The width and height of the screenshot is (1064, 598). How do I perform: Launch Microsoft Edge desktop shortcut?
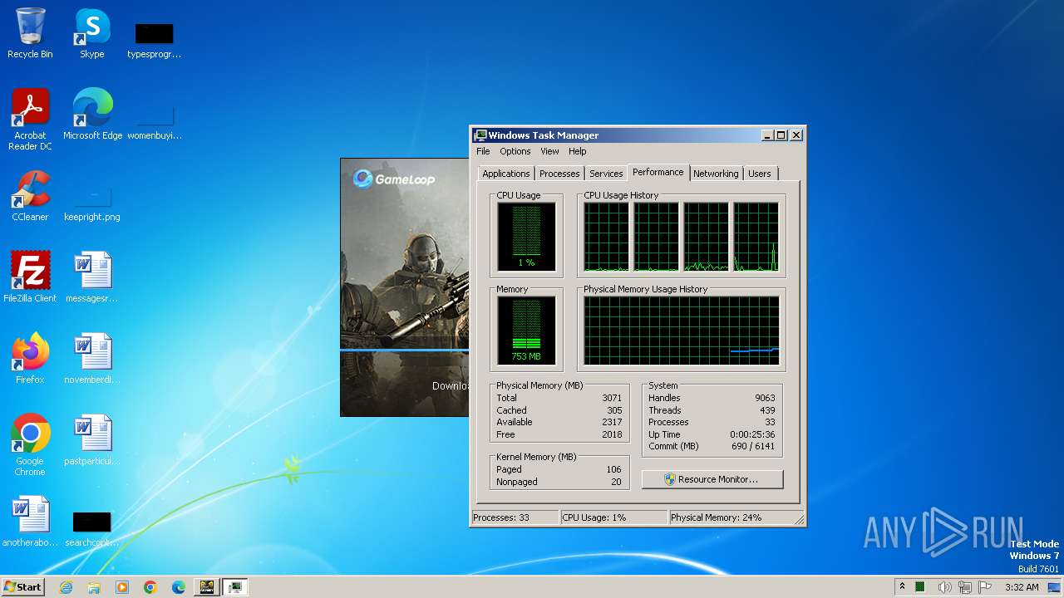92,115
